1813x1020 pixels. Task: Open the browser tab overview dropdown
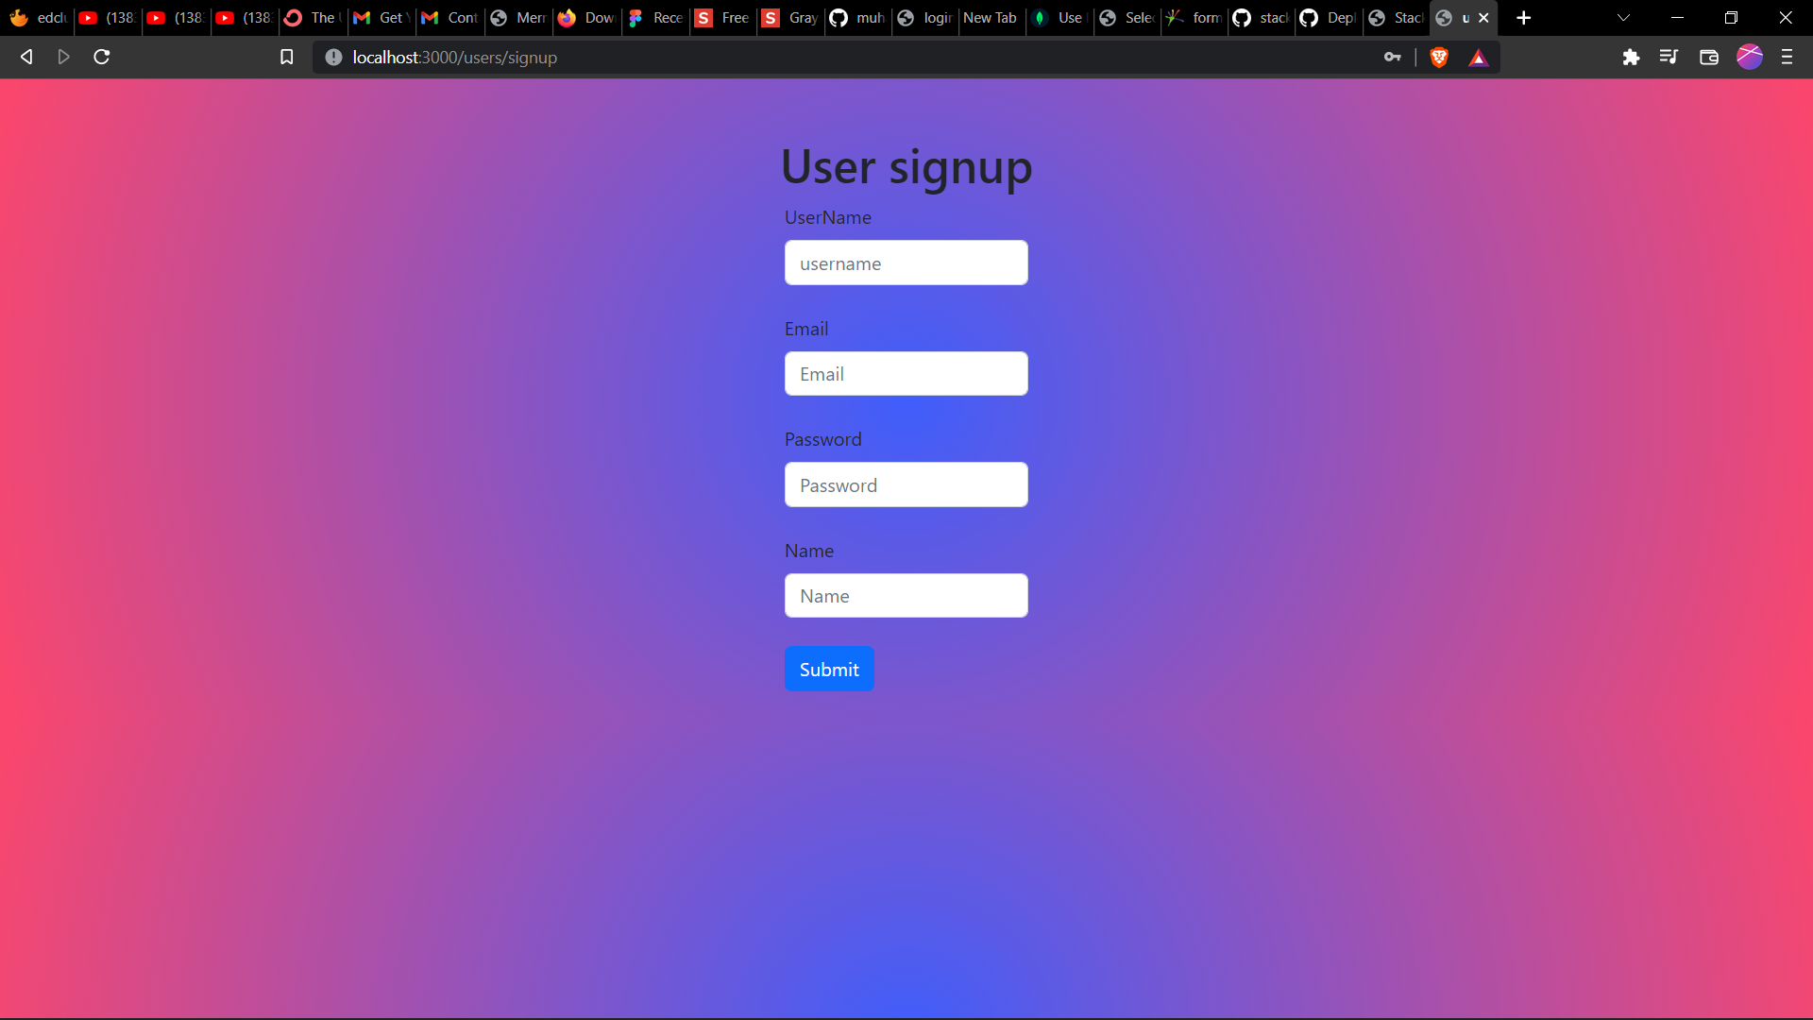click(1621, 17)
